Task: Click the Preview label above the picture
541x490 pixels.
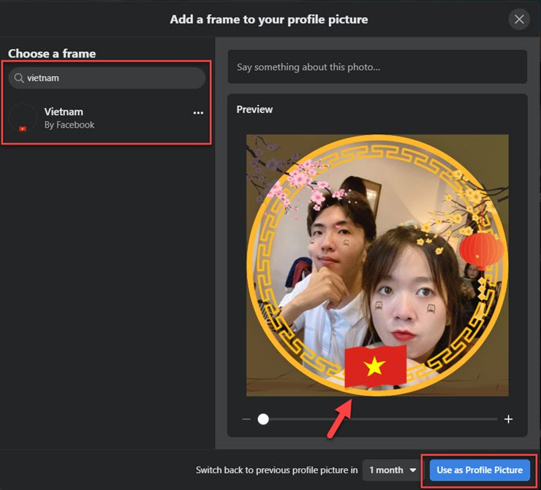Action: pyautogui.click(x=254, y=110)
